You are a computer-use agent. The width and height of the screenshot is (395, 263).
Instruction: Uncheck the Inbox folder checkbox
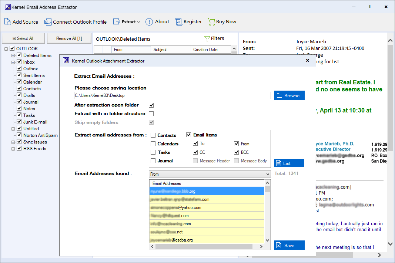coord(19,62)
